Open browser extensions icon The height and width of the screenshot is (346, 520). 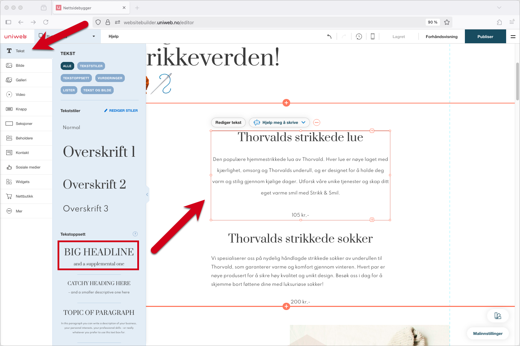coord(499,22)
